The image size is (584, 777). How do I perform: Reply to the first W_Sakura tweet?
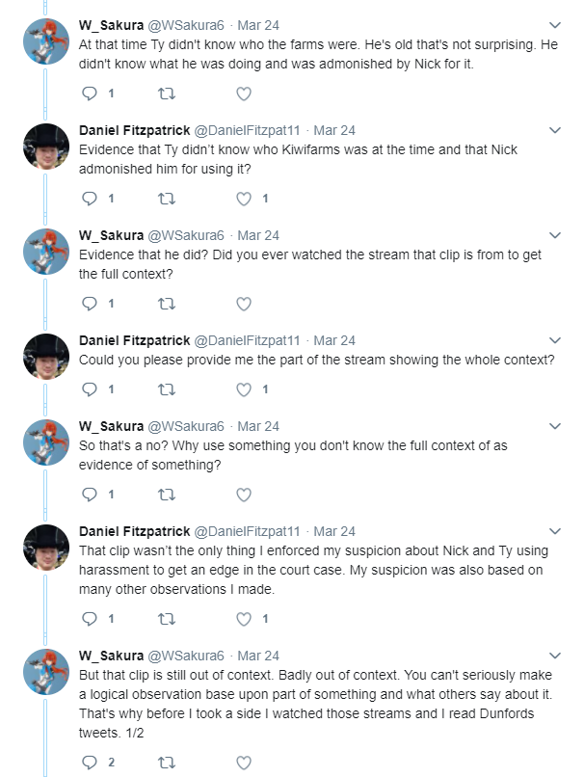(x=90, y=94)
